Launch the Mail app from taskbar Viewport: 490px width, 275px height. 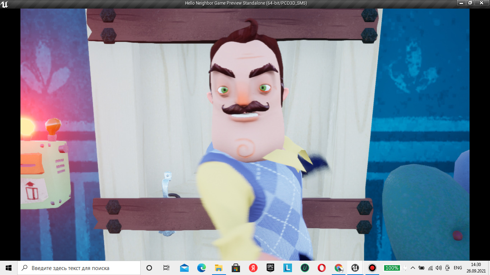tap(184, 268)
